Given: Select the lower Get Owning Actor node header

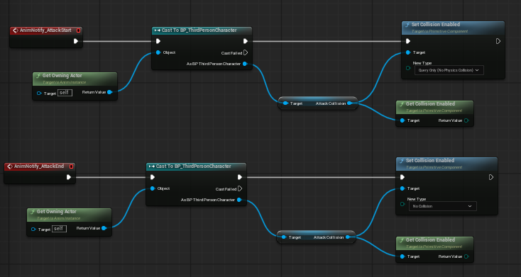Looking at the screenshot, I should point(69,215).
